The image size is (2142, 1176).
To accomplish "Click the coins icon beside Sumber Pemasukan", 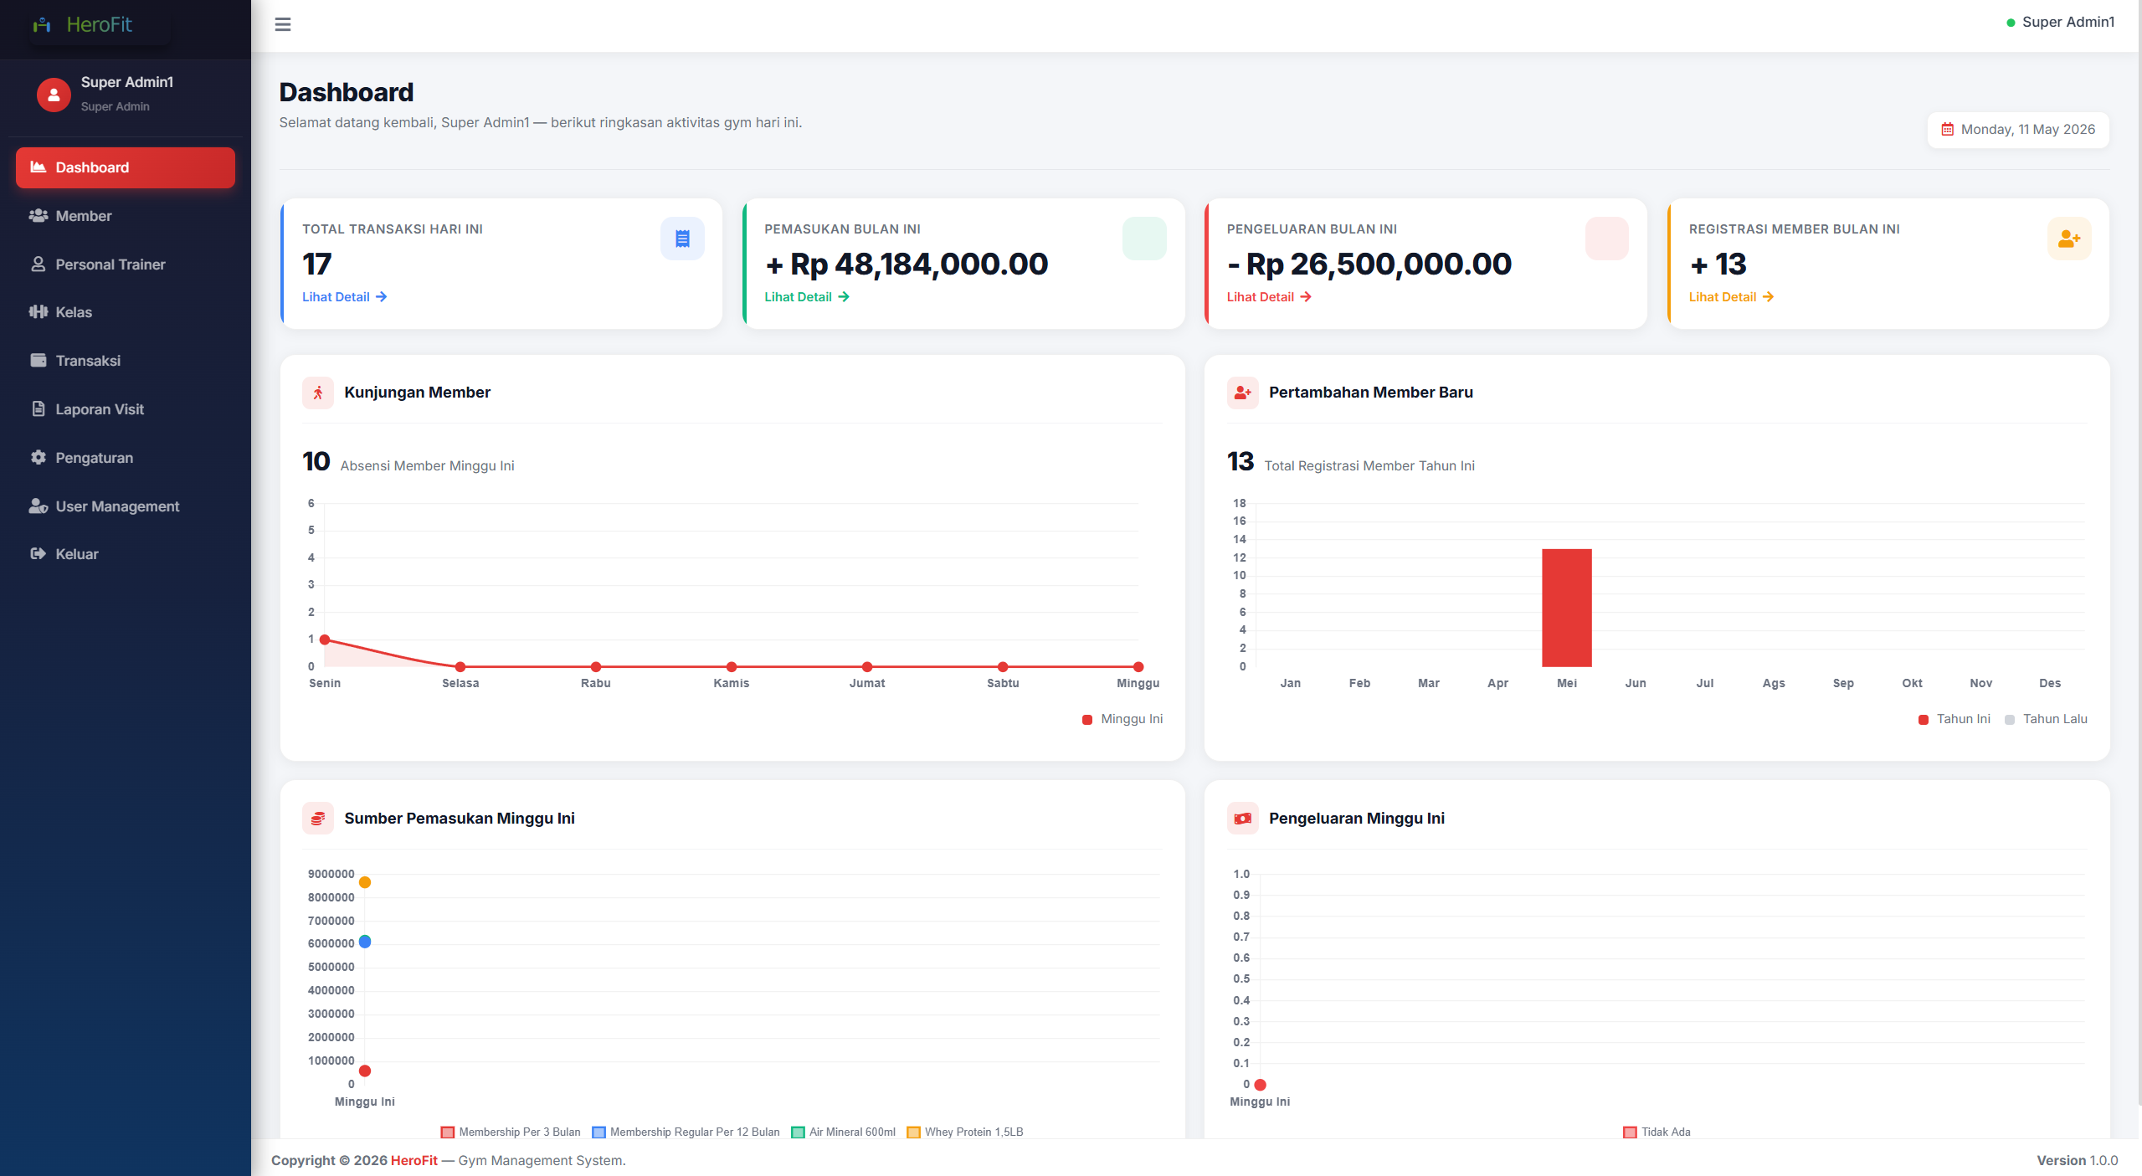I will click(318, 819).
